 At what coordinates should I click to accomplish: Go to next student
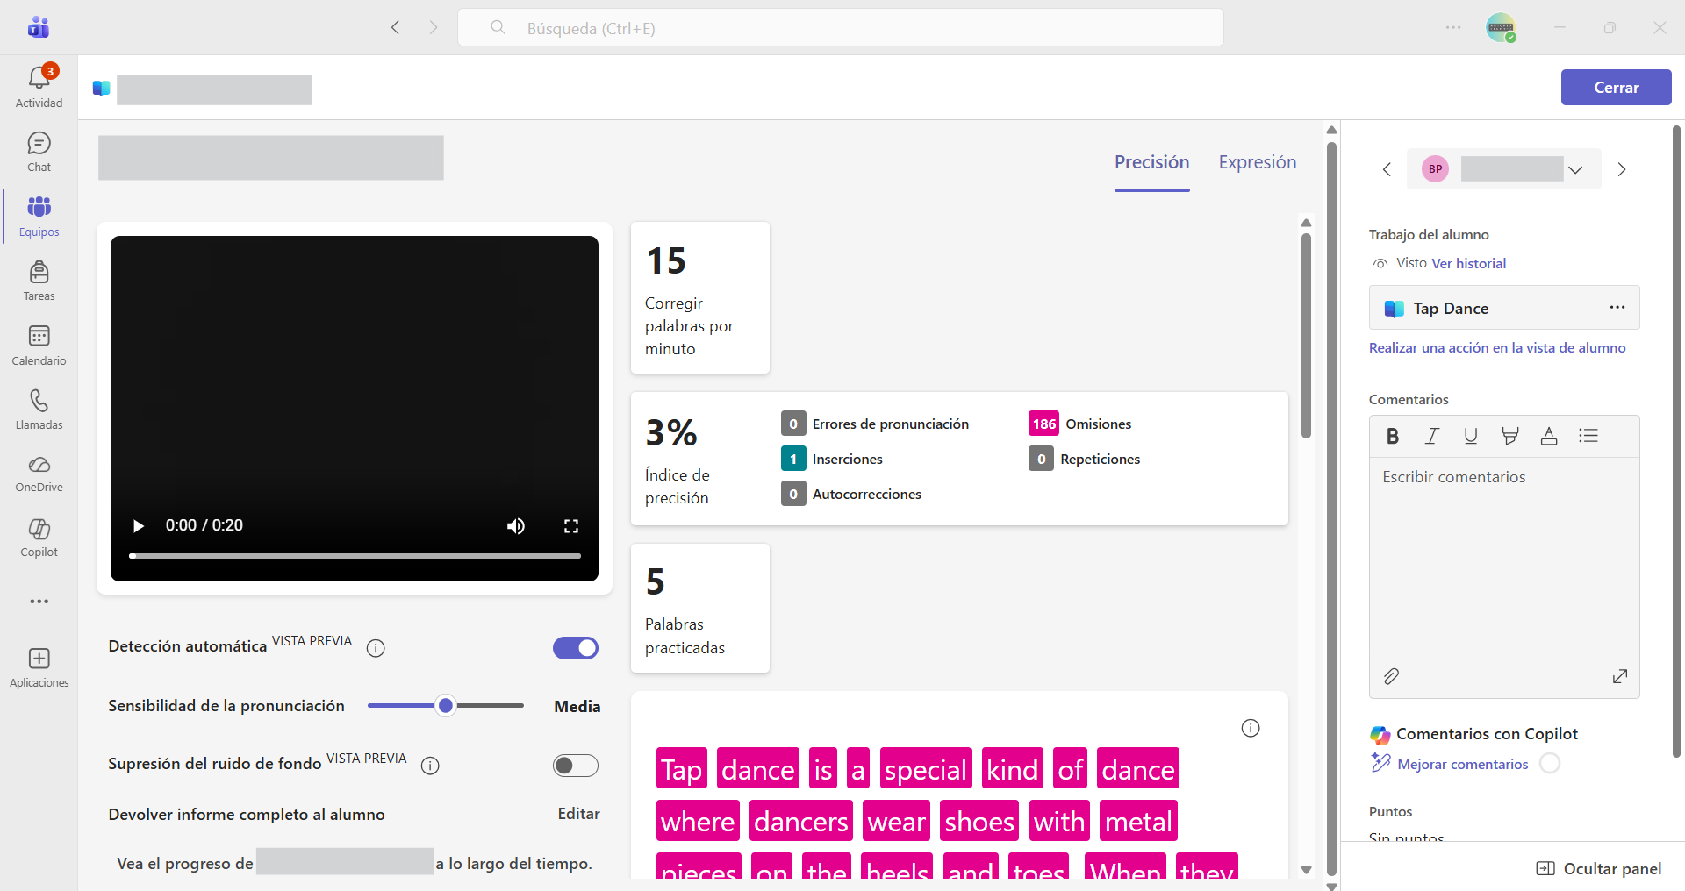pos(1622,169)
